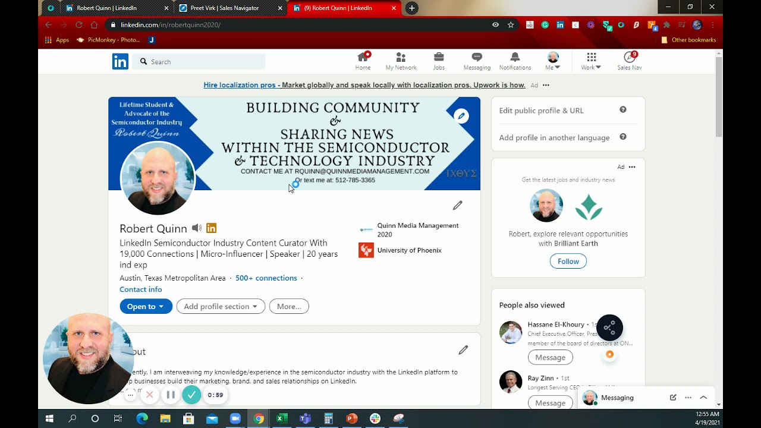The image size is (761, 428).
Task: Open recorder more options dots
Action: point(131,395)
